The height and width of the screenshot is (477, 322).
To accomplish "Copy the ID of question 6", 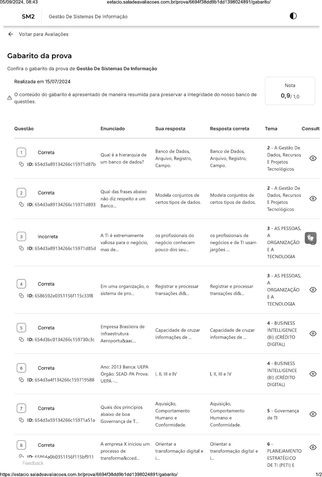I will (x=21, y=380).
